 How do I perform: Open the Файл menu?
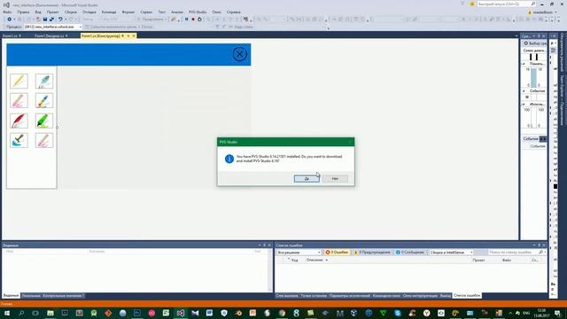coord(7,12)
